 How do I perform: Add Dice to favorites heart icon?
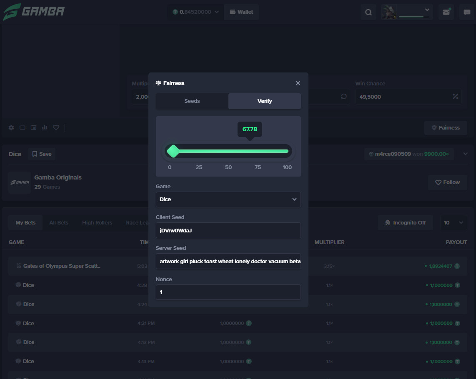point(56,128)
